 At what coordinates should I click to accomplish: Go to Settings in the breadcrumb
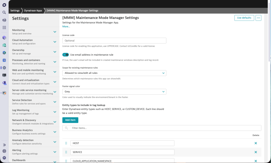coord(15,11)
